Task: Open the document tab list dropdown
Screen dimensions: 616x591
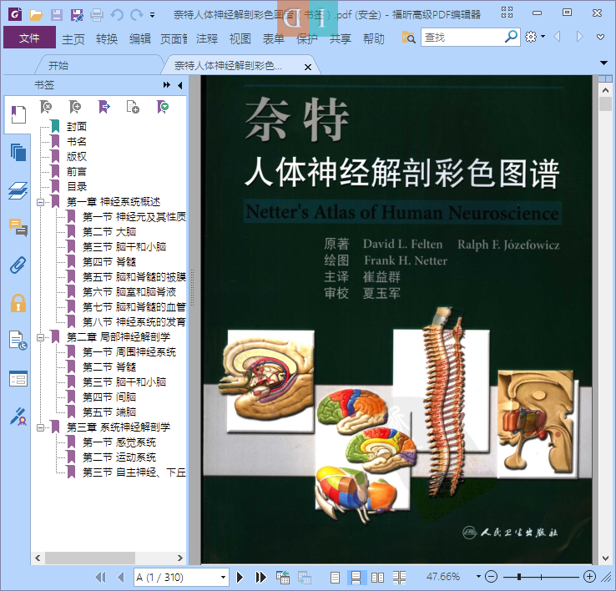Action: click(603, 63)
